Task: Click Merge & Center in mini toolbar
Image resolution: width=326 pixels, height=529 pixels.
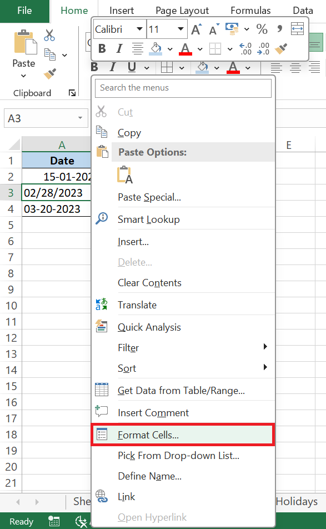Action: coord(297,29)
